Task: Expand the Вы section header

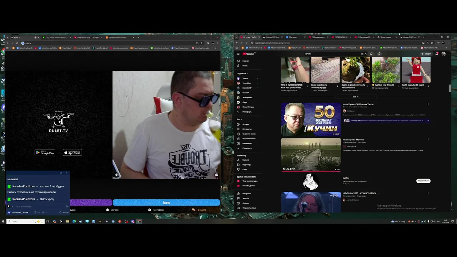Action: [239, 120]
